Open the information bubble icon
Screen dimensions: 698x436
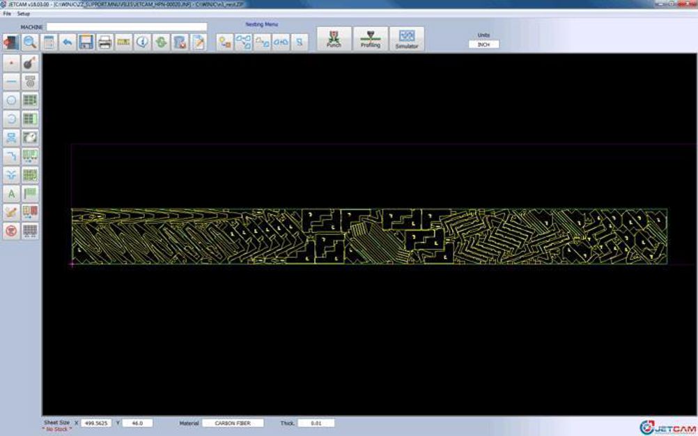tap(142, 42)
